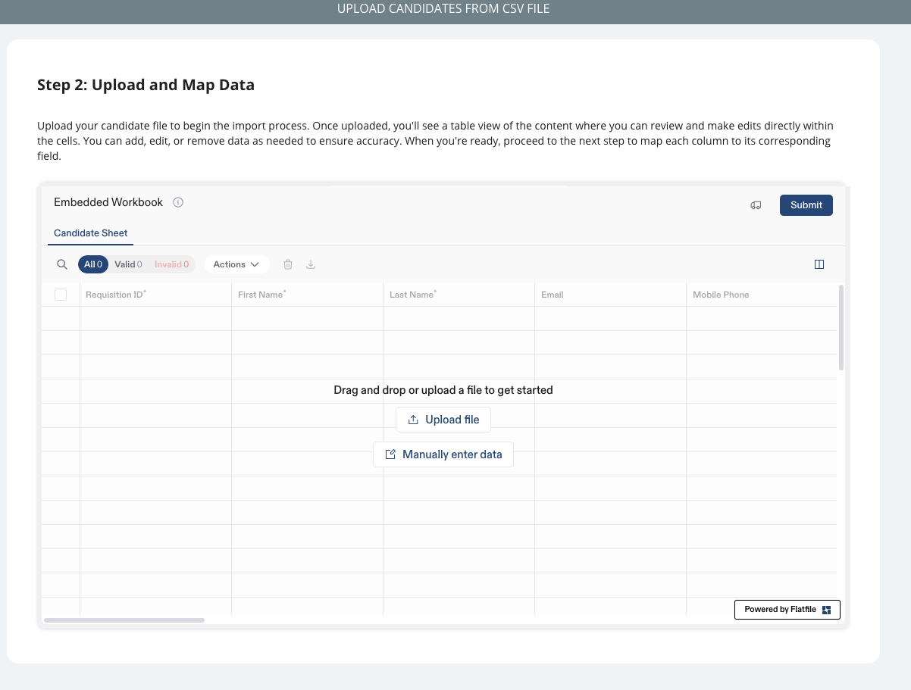Click the Powered by Flatfile badge
This screenshot has height=690, width=911.
pyautogui.click(x=787, y=610)
